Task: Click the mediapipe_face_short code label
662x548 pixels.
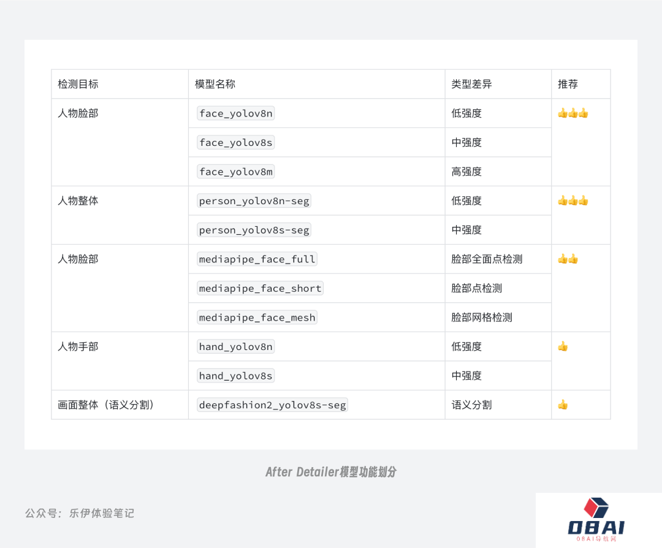Action: click(260, 288)
